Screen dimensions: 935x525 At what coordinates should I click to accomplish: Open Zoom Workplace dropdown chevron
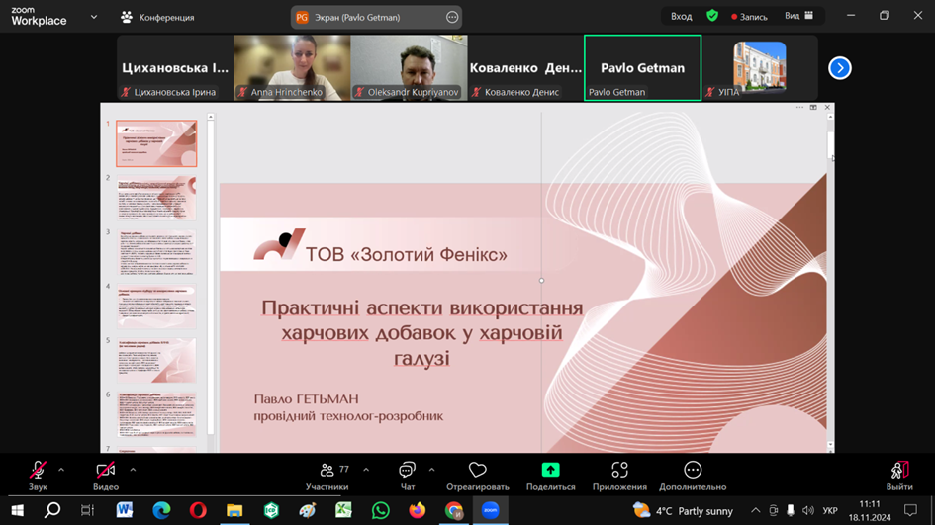click(x=94, y=17)
